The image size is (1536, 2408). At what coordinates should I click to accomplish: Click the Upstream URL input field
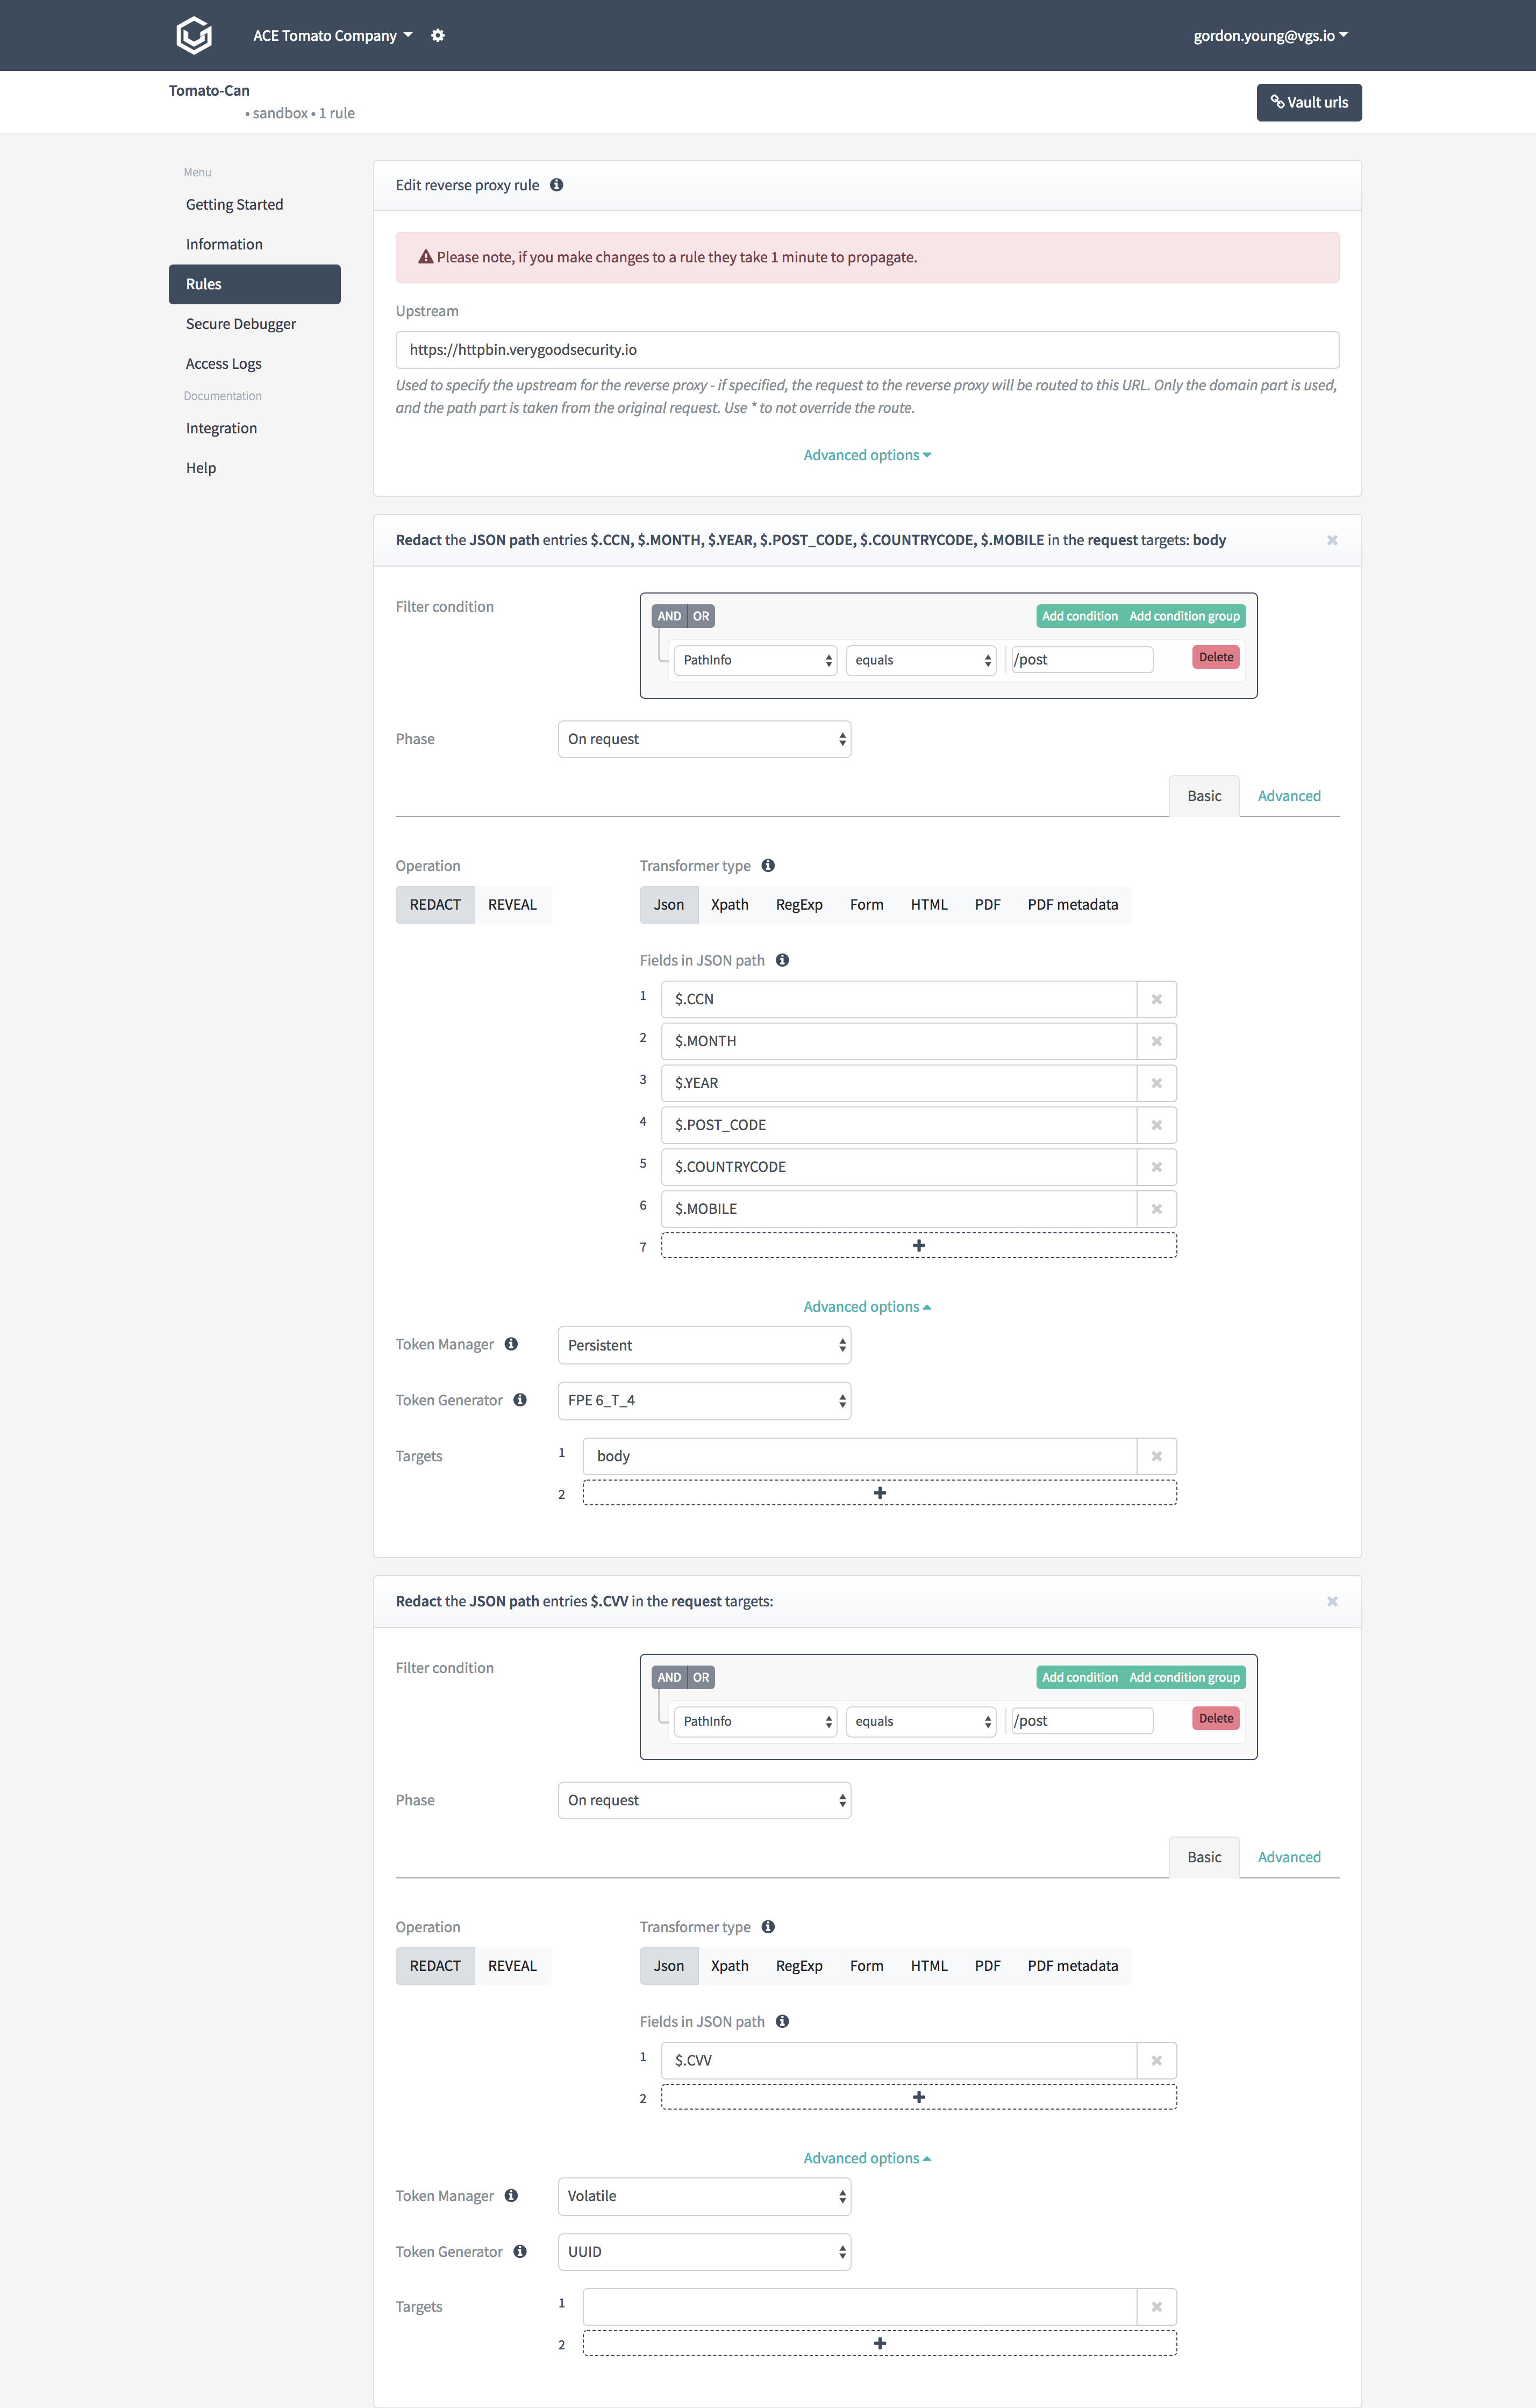click(x=866, y=350)
